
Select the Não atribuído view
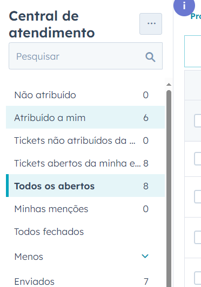[x=85, y=95]
